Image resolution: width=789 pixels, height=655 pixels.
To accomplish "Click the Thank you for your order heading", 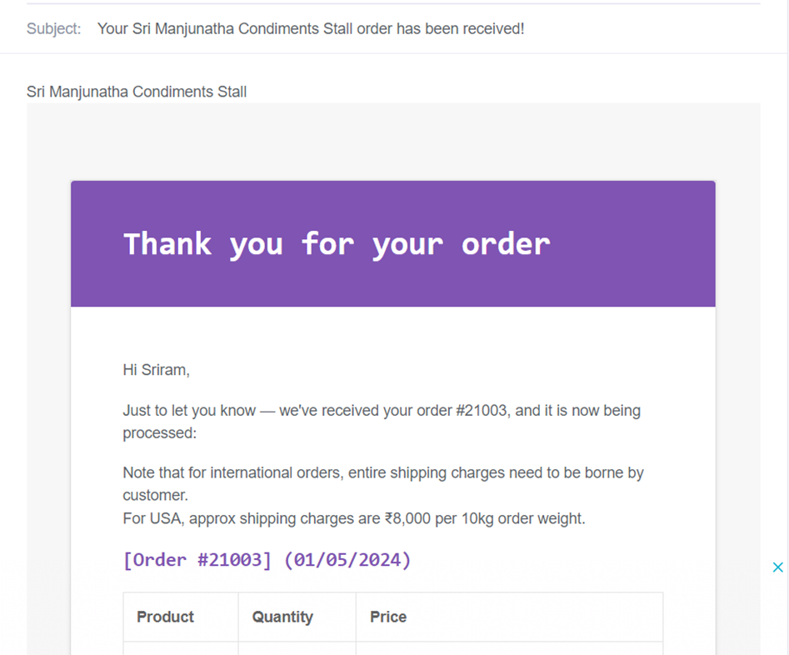I will click(337, 244).
